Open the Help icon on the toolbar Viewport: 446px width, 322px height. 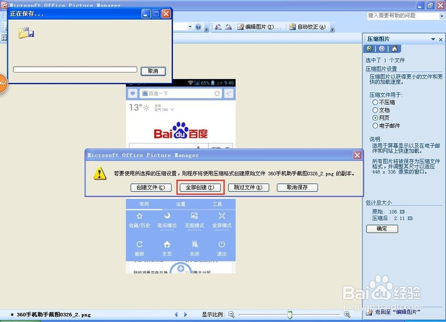[x=198, y=27]
